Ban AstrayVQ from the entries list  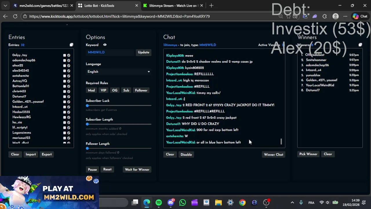point(69,81)
